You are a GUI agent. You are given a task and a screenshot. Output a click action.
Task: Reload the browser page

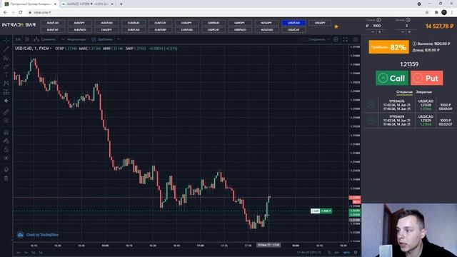coord(20,13)
